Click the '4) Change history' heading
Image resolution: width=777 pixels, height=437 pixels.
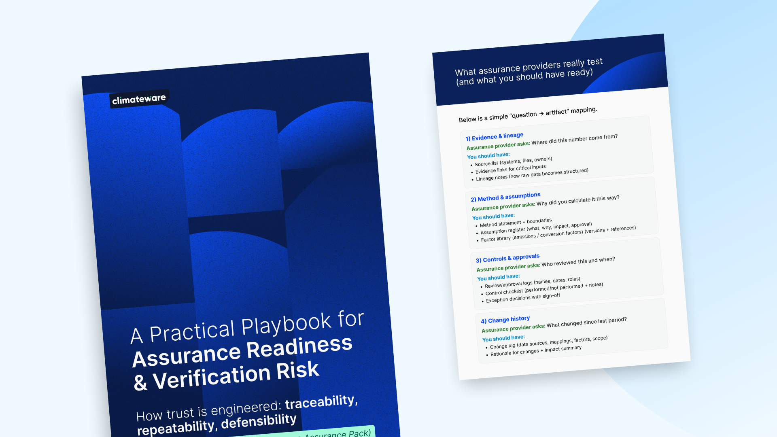(x=505, y=320)
